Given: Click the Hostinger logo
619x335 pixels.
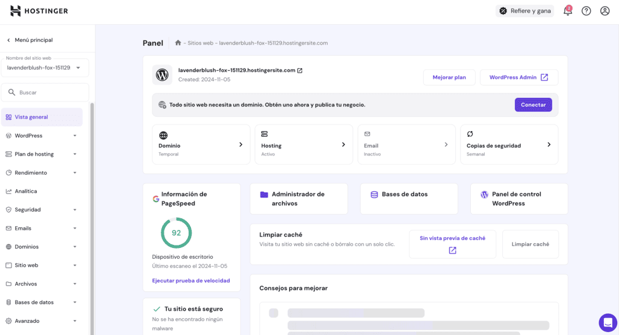Looking at the screenshot, I should point(39,11).
